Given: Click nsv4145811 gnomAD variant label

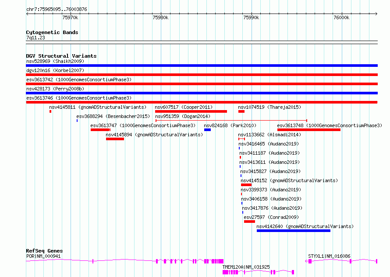Looking at the screenshot, I should (98, 107).
